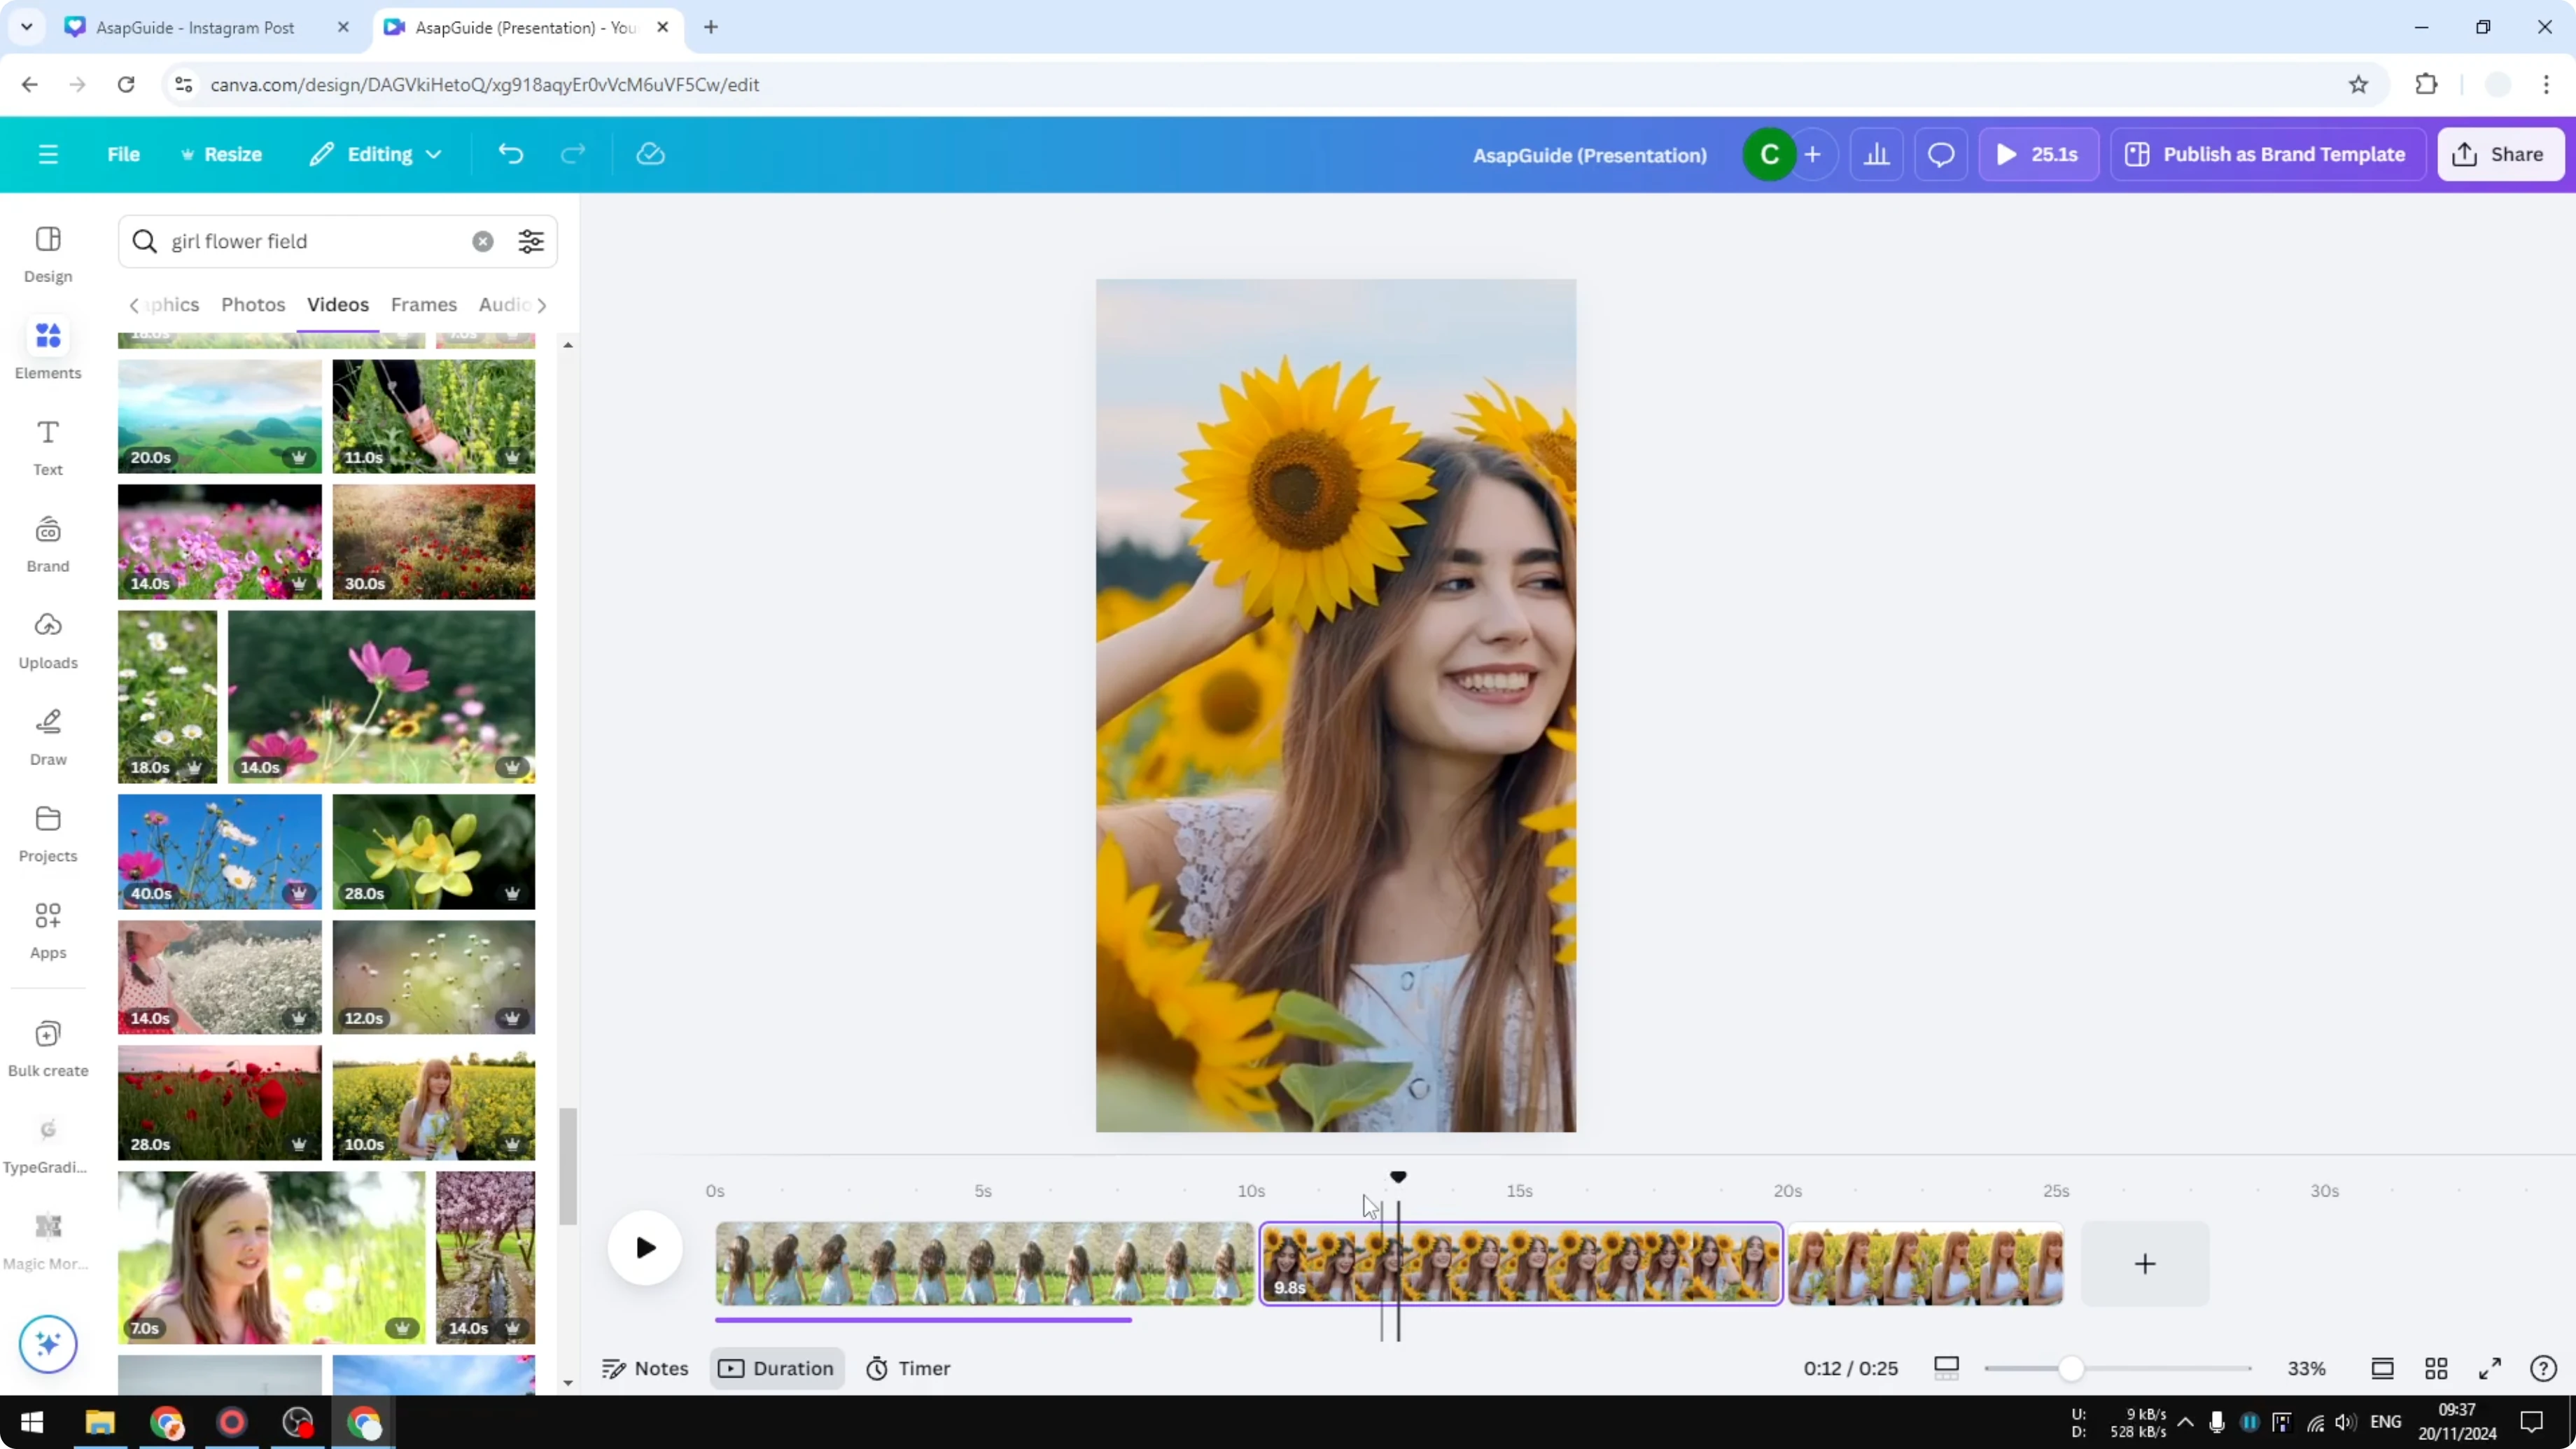The width and height of the screenshot is (2576, 1449).
Task: Open the insights chart icon
Action: coord(1877,153)
